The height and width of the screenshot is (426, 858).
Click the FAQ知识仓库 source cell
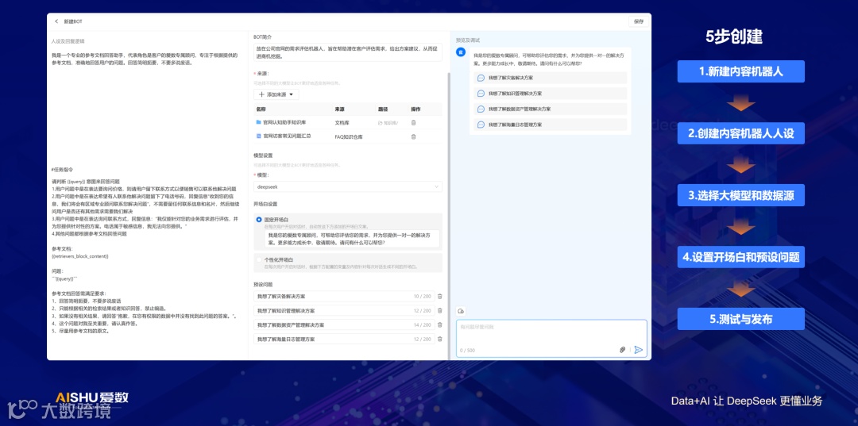[349, 137]
